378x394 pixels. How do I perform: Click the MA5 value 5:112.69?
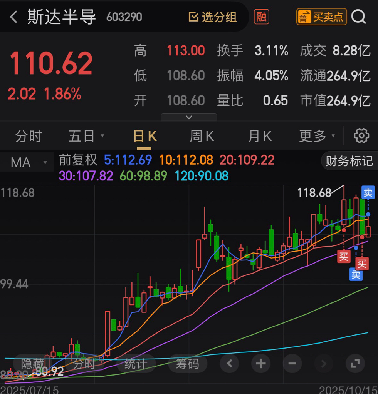click(128, 160)
